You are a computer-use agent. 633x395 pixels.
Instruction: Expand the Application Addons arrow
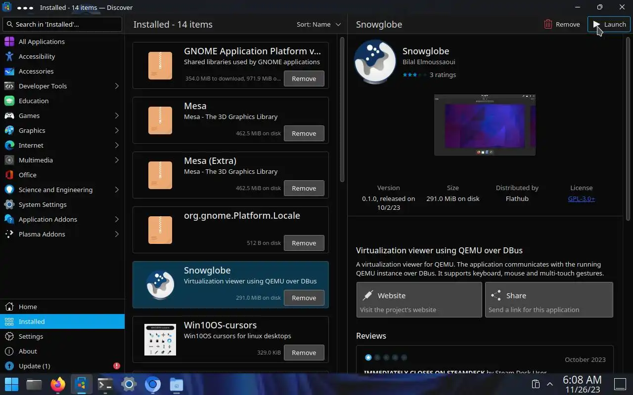click(117, 219)
